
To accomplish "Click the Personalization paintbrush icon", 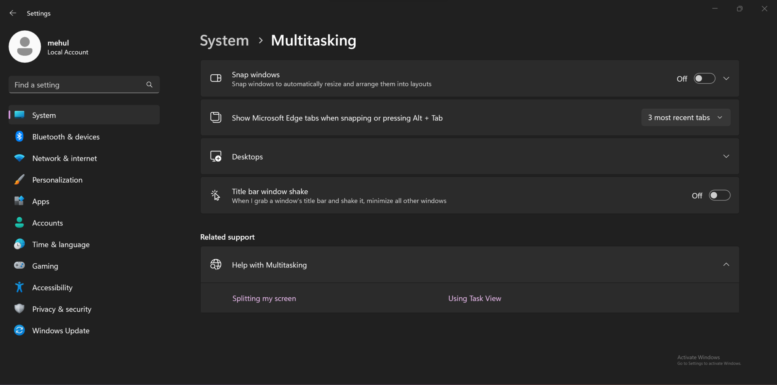I will (x=19, y=180).
